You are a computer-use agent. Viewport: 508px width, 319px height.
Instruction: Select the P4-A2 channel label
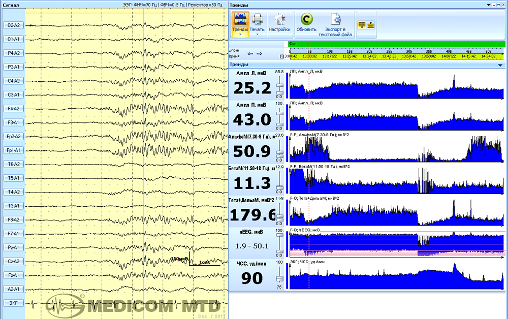14,53
